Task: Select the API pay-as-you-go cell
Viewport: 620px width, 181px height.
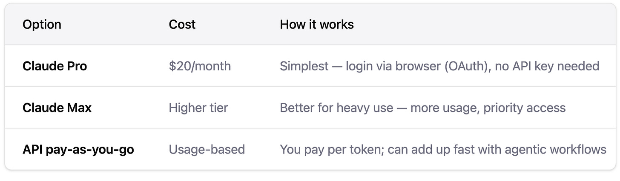Action: click(78, 150)
